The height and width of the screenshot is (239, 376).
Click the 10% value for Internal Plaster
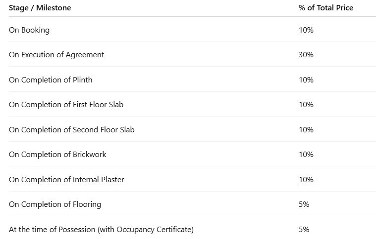tap(306, 180)
